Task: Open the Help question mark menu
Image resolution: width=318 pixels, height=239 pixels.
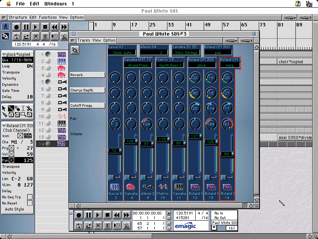Action: 298,3
